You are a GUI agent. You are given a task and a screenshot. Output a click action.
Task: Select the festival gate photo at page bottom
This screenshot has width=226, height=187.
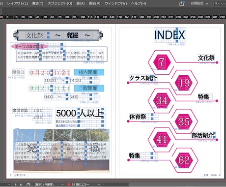pos(61,151)
